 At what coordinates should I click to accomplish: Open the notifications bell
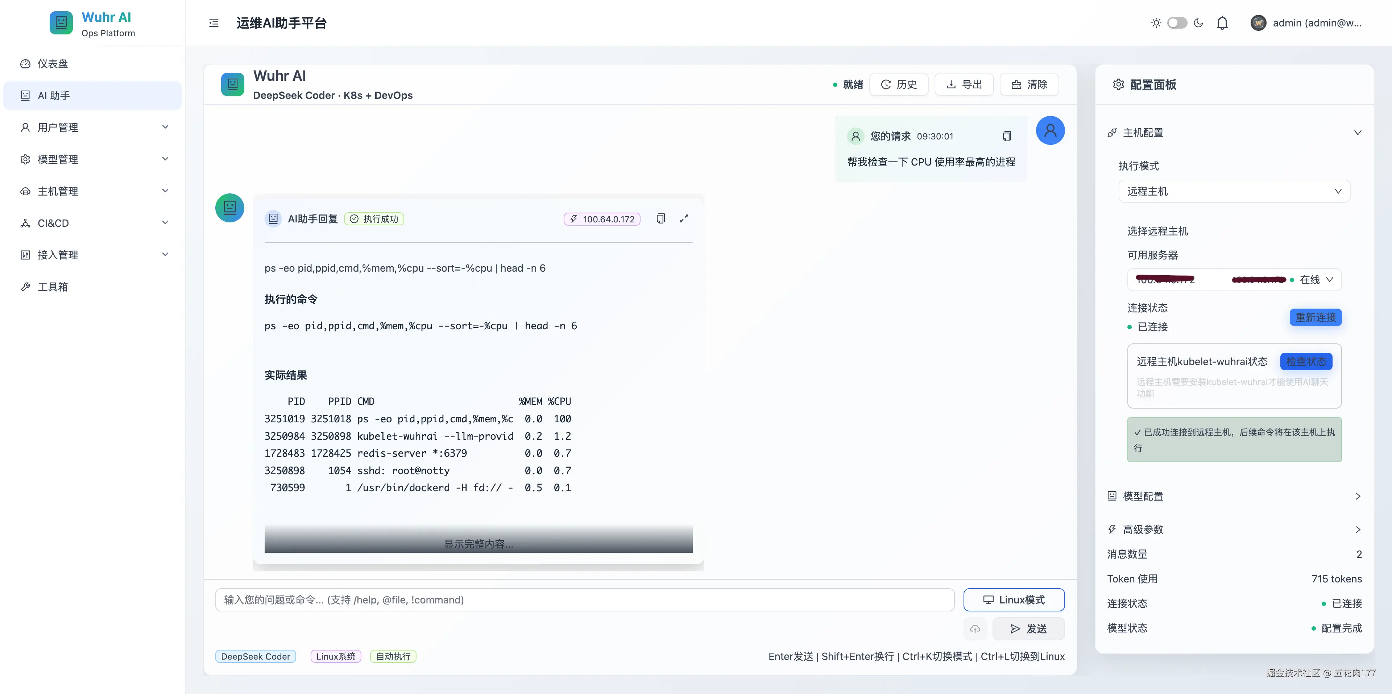tap(1222, 23)
